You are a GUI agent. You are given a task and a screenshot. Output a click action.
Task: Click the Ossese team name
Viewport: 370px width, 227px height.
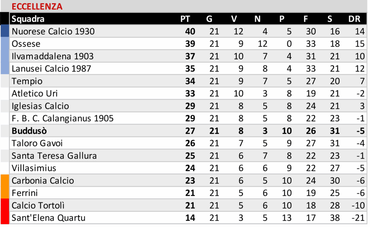pyautogui.click(x=26, y=44)
